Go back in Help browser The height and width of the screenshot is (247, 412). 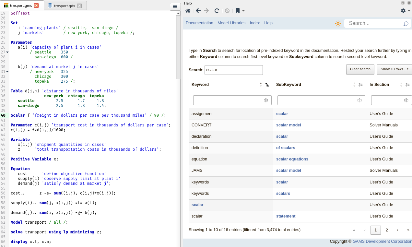click(198, 11)
